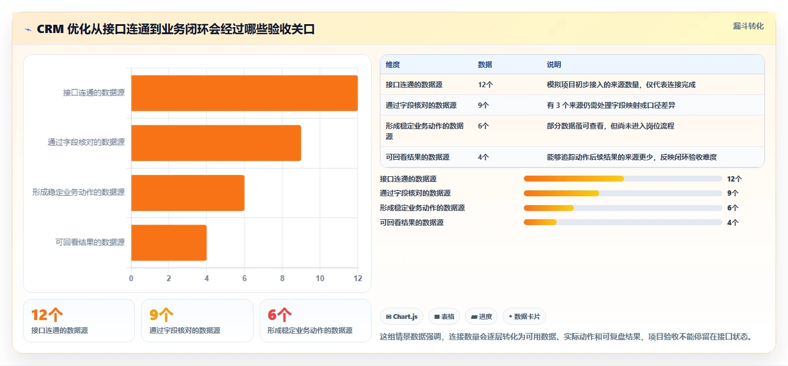Click the x-axis tick label 10
The width and height of the screenshot is (788, 366).
[320, 279]
